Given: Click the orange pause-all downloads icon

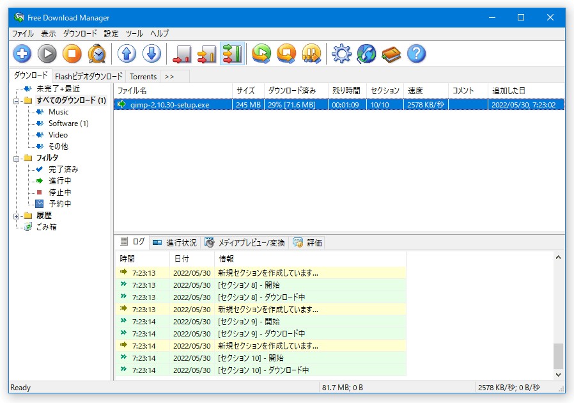Looking at the screenshot, I should coord(311,54).
